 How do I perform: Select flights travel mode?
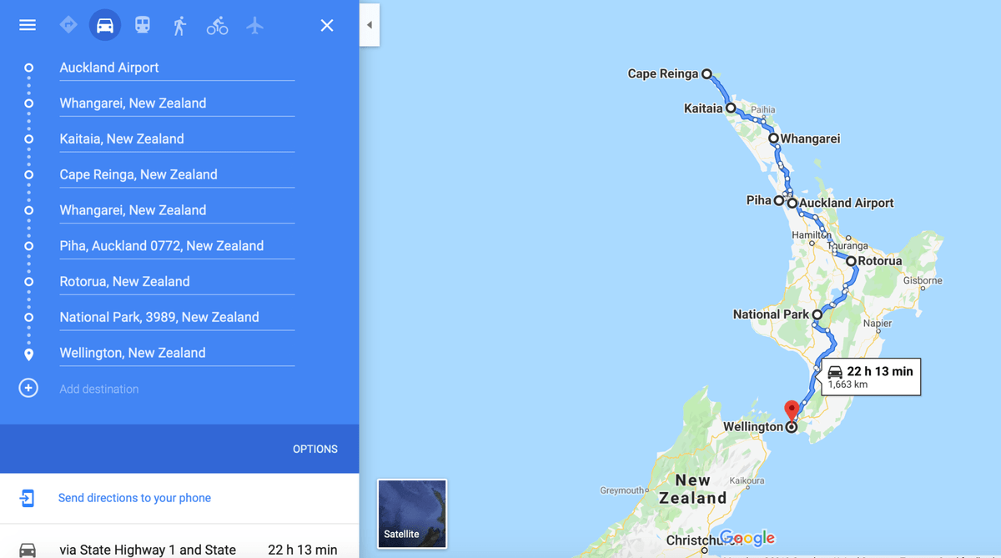pyautogui.click(x=254, y=25)
